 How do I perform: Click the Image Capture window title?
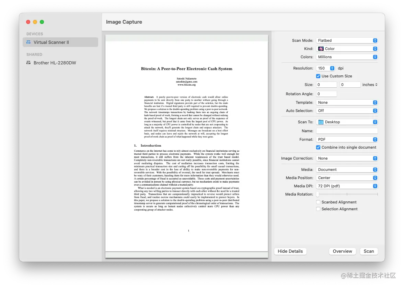tap(124, 22)
